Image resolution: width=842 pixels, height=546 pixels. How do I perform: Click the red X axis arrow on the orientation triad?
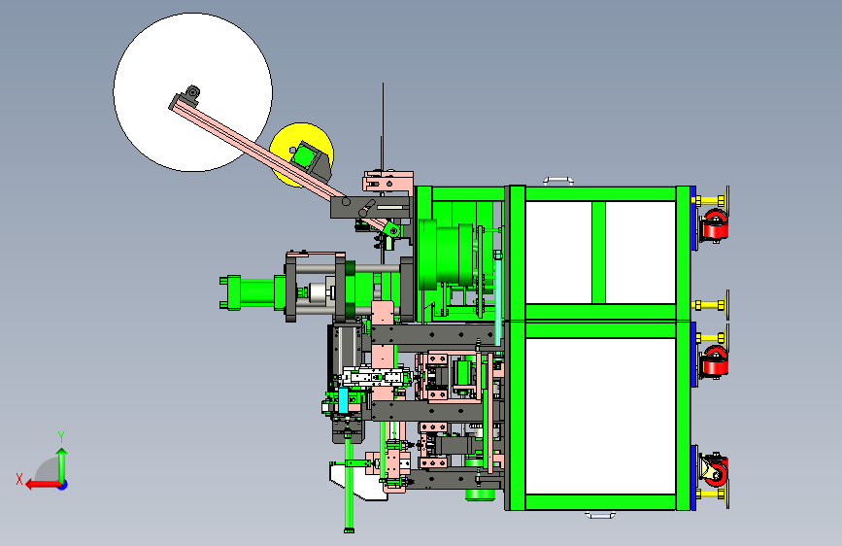coord(42,485)
